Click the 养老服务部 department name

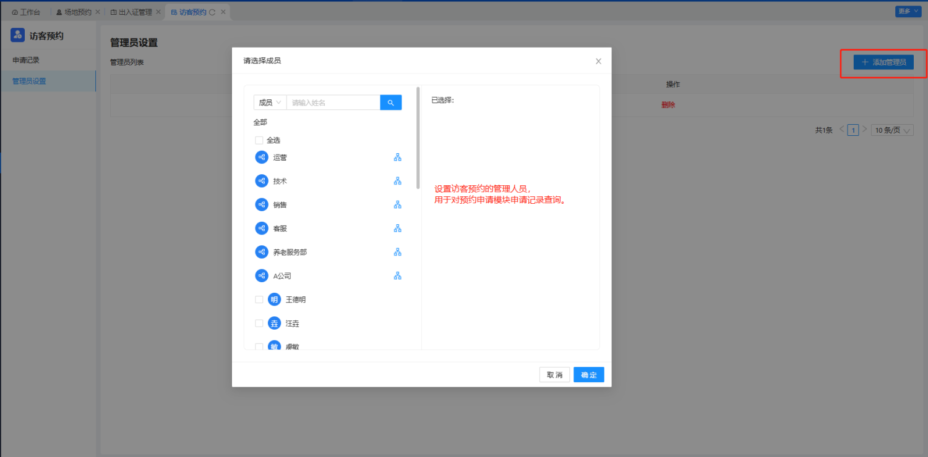290,252
